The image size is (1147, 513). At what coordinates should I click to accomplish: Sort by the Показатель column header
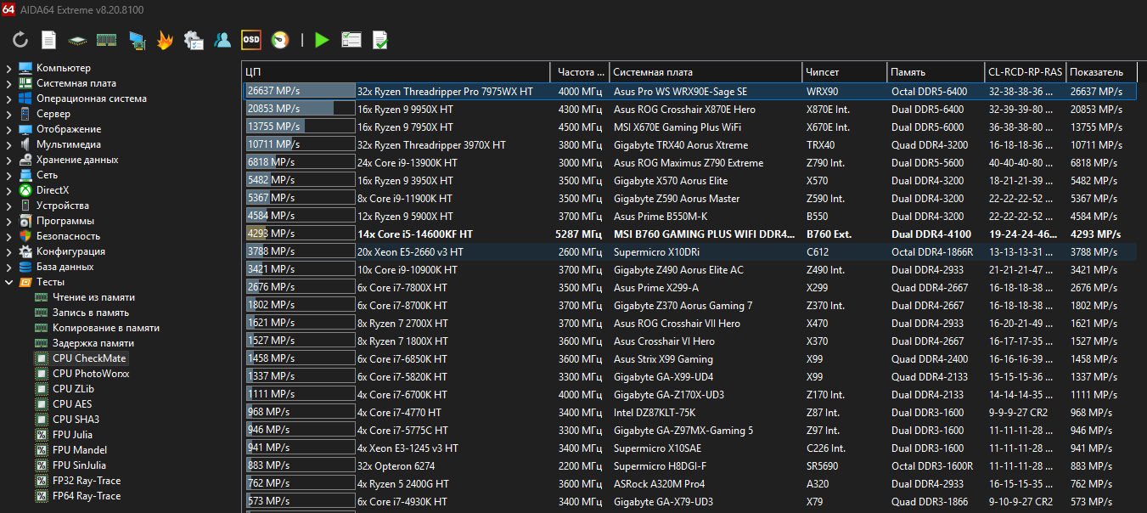(1100, 72)
